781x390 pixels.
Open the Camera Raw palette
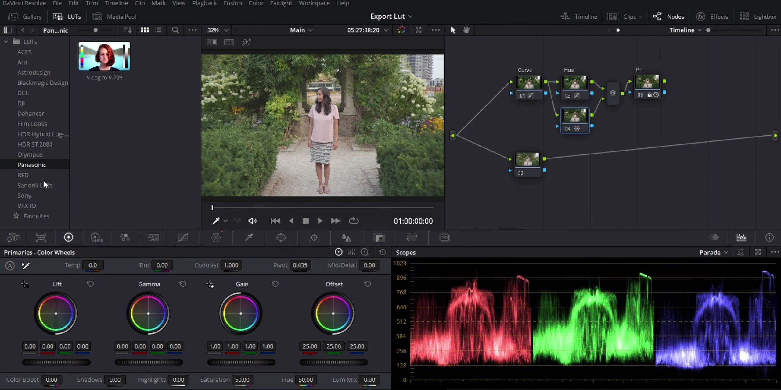tap(13, 237)
